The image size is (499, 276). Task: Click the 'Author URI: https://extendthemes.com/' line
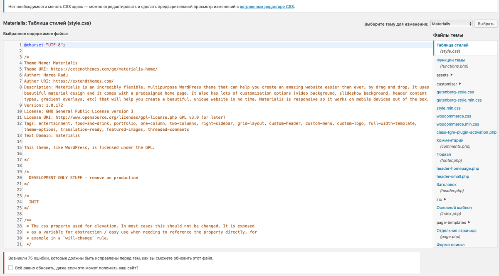click(69, 81)
